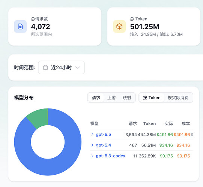Select the 按 Token view
This screenshot has width=203, height=187.
click(152, 98)
